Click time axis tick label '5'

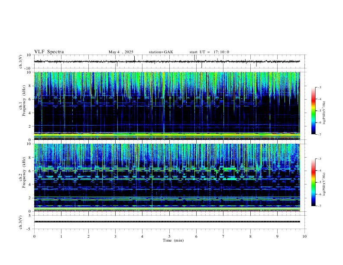169,236
